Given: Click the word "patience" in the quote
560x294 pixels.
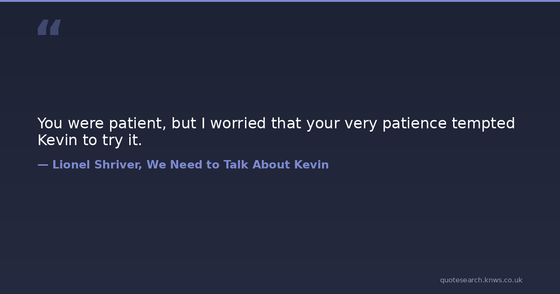Looking at the screenshot, I should click(x=414, y=124).
